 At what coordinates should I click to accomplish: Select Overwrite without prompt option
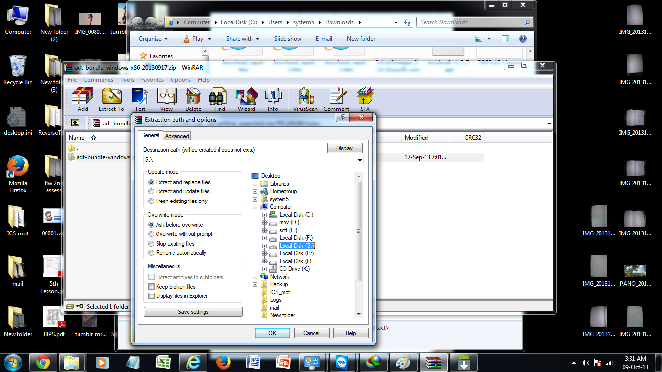coord(180,234)
